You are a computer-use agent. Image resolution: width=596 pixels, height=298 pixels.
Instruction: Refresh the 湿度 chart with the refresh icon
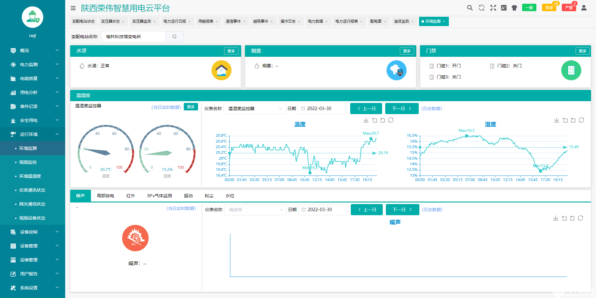[581, 120]
